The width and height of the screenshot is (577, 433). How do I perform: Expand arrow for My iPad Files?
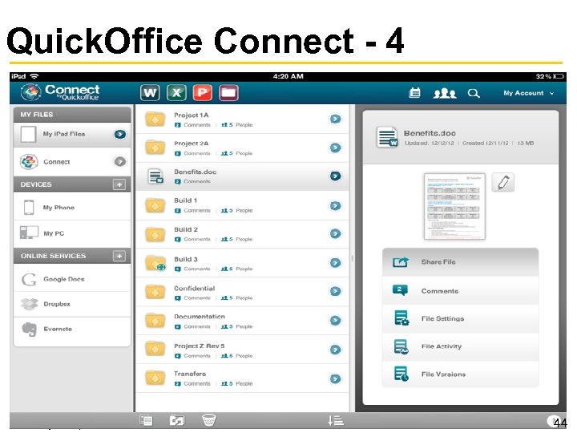[x=120, y=135]
